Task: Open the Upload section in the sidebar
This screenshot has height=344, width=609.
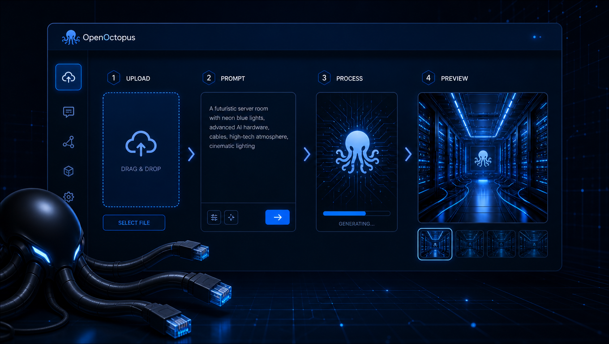Action: 69,77
